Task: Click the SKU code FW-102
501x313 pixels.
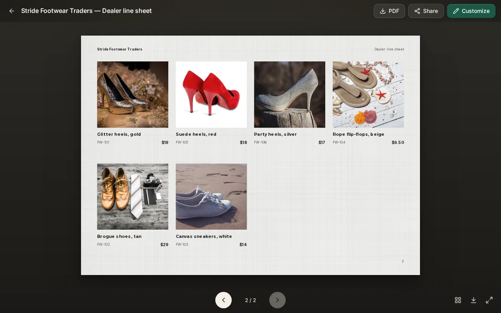Action: tap(104, 245)
